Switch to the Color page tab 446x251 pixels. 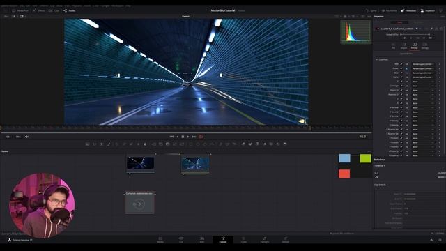point(244,240)
